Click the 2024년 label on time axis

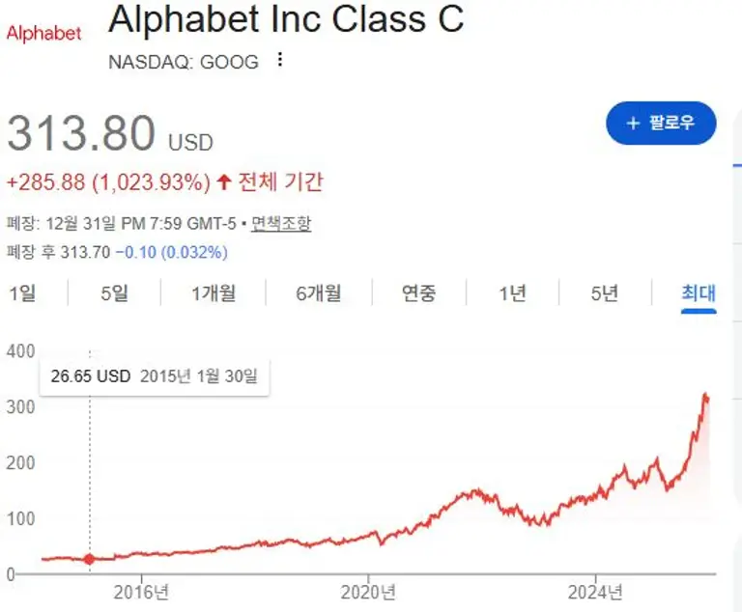596,591
